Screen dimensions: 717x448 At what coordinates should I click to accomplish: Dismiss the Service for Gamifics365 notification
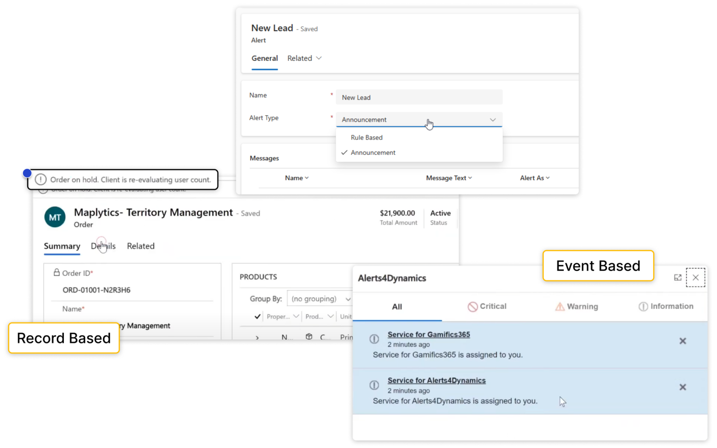(682, 341)
